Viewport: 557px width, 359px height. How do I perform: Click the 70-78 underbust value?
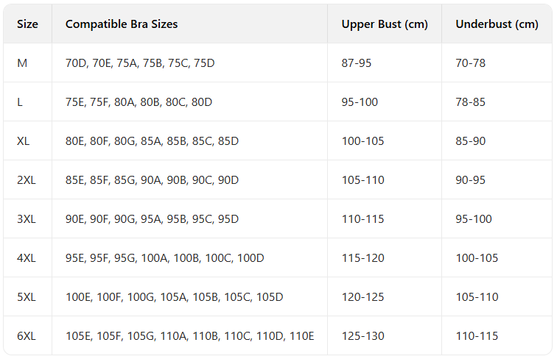[x=471, y=63]
